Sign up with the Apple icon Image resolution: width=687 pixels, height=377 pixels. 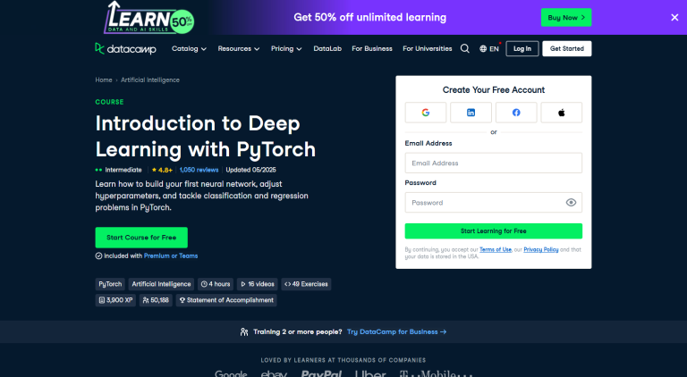[x=561, y=113]
